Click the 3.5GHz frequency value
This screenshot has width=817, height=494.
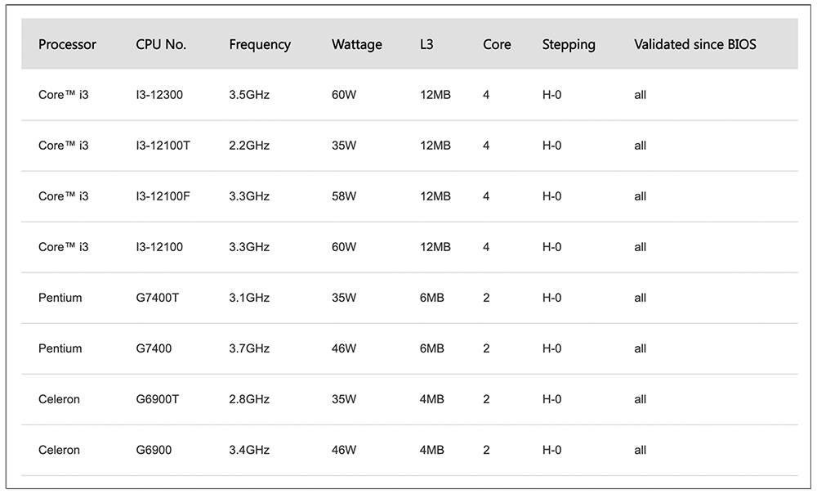[249, 95]
